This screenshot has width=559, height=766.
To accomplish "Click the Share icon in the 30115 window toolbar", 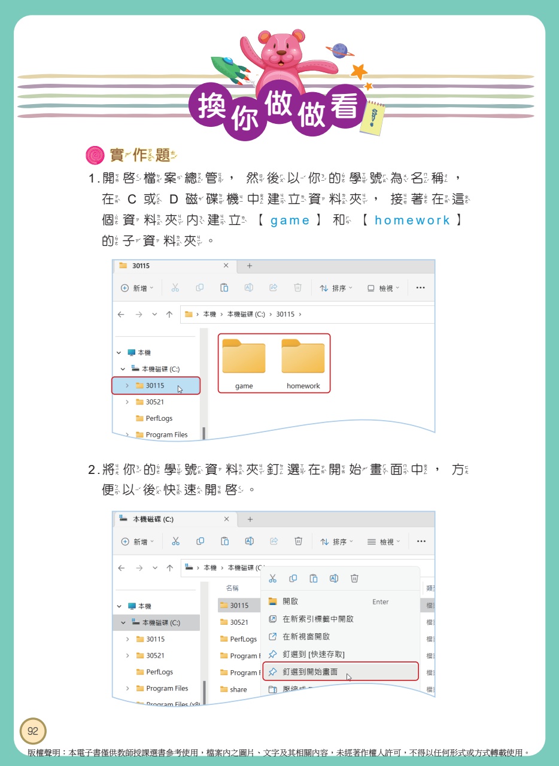I will [x=274, y=288].
